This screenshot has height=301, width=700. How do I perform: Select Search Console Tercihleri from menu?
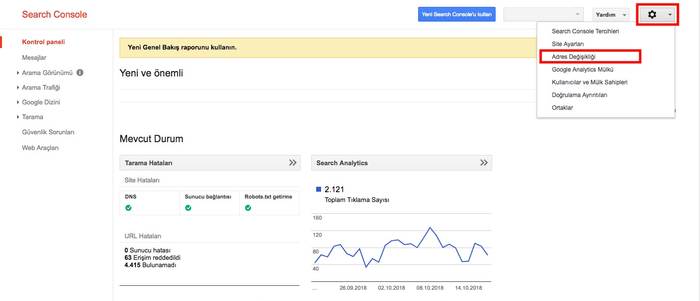pos(585,31)
